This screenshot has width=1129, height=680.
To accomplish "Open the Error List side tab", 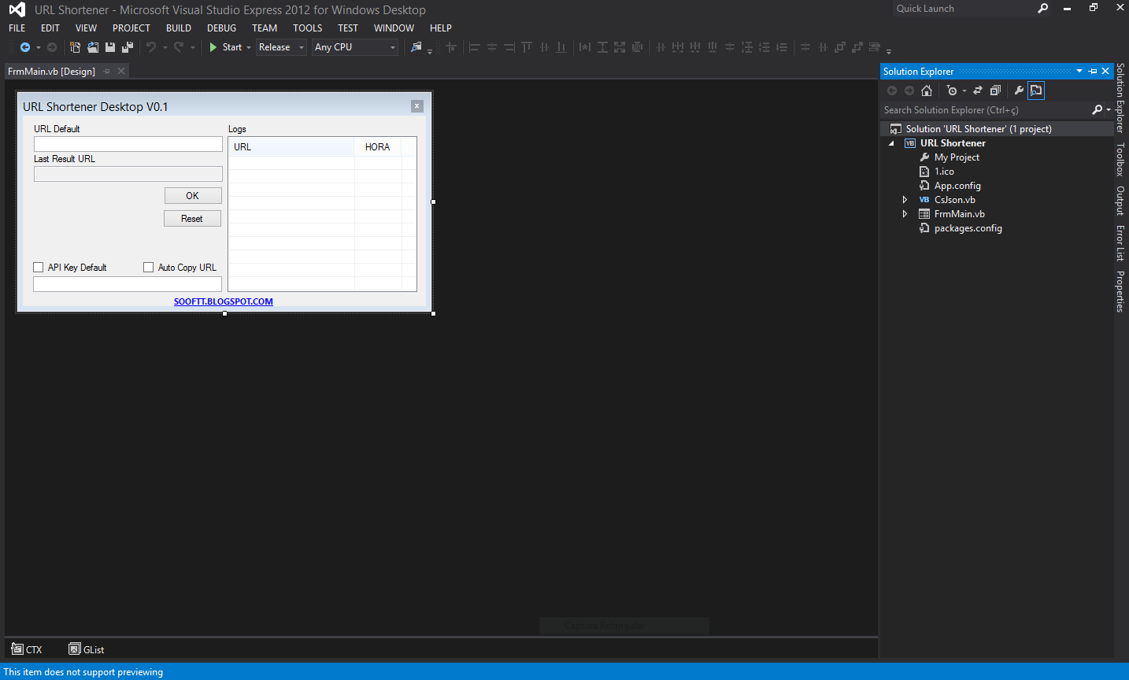I will pos(1120,243).
